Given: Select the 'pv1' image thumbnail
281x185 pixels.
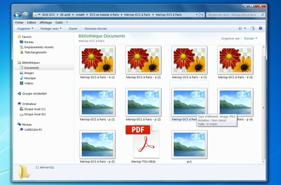Looking at the screenshot, I should point(189,144).
